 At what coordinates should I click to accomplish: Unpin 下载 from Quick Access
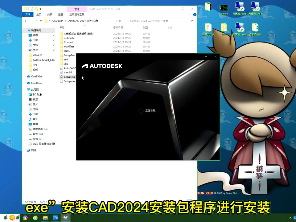tap(53, 40)
